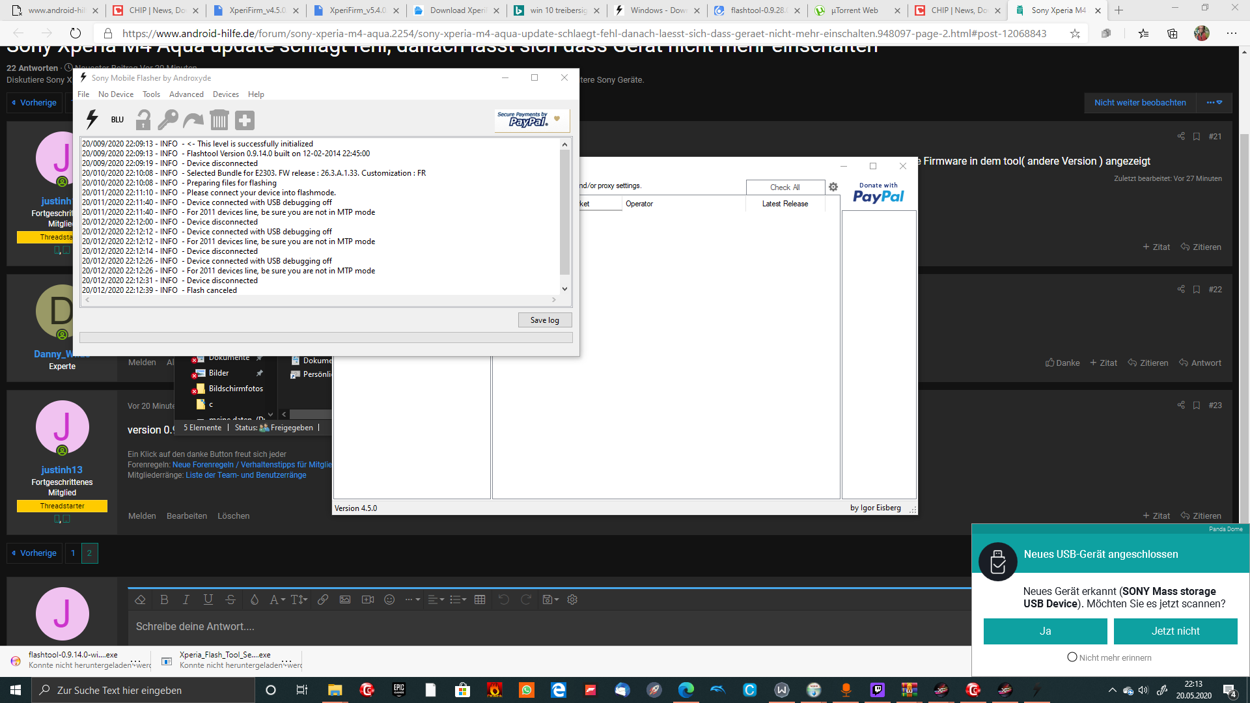
Task: Toggle italic formatting in reply editor
Action: 186,600
